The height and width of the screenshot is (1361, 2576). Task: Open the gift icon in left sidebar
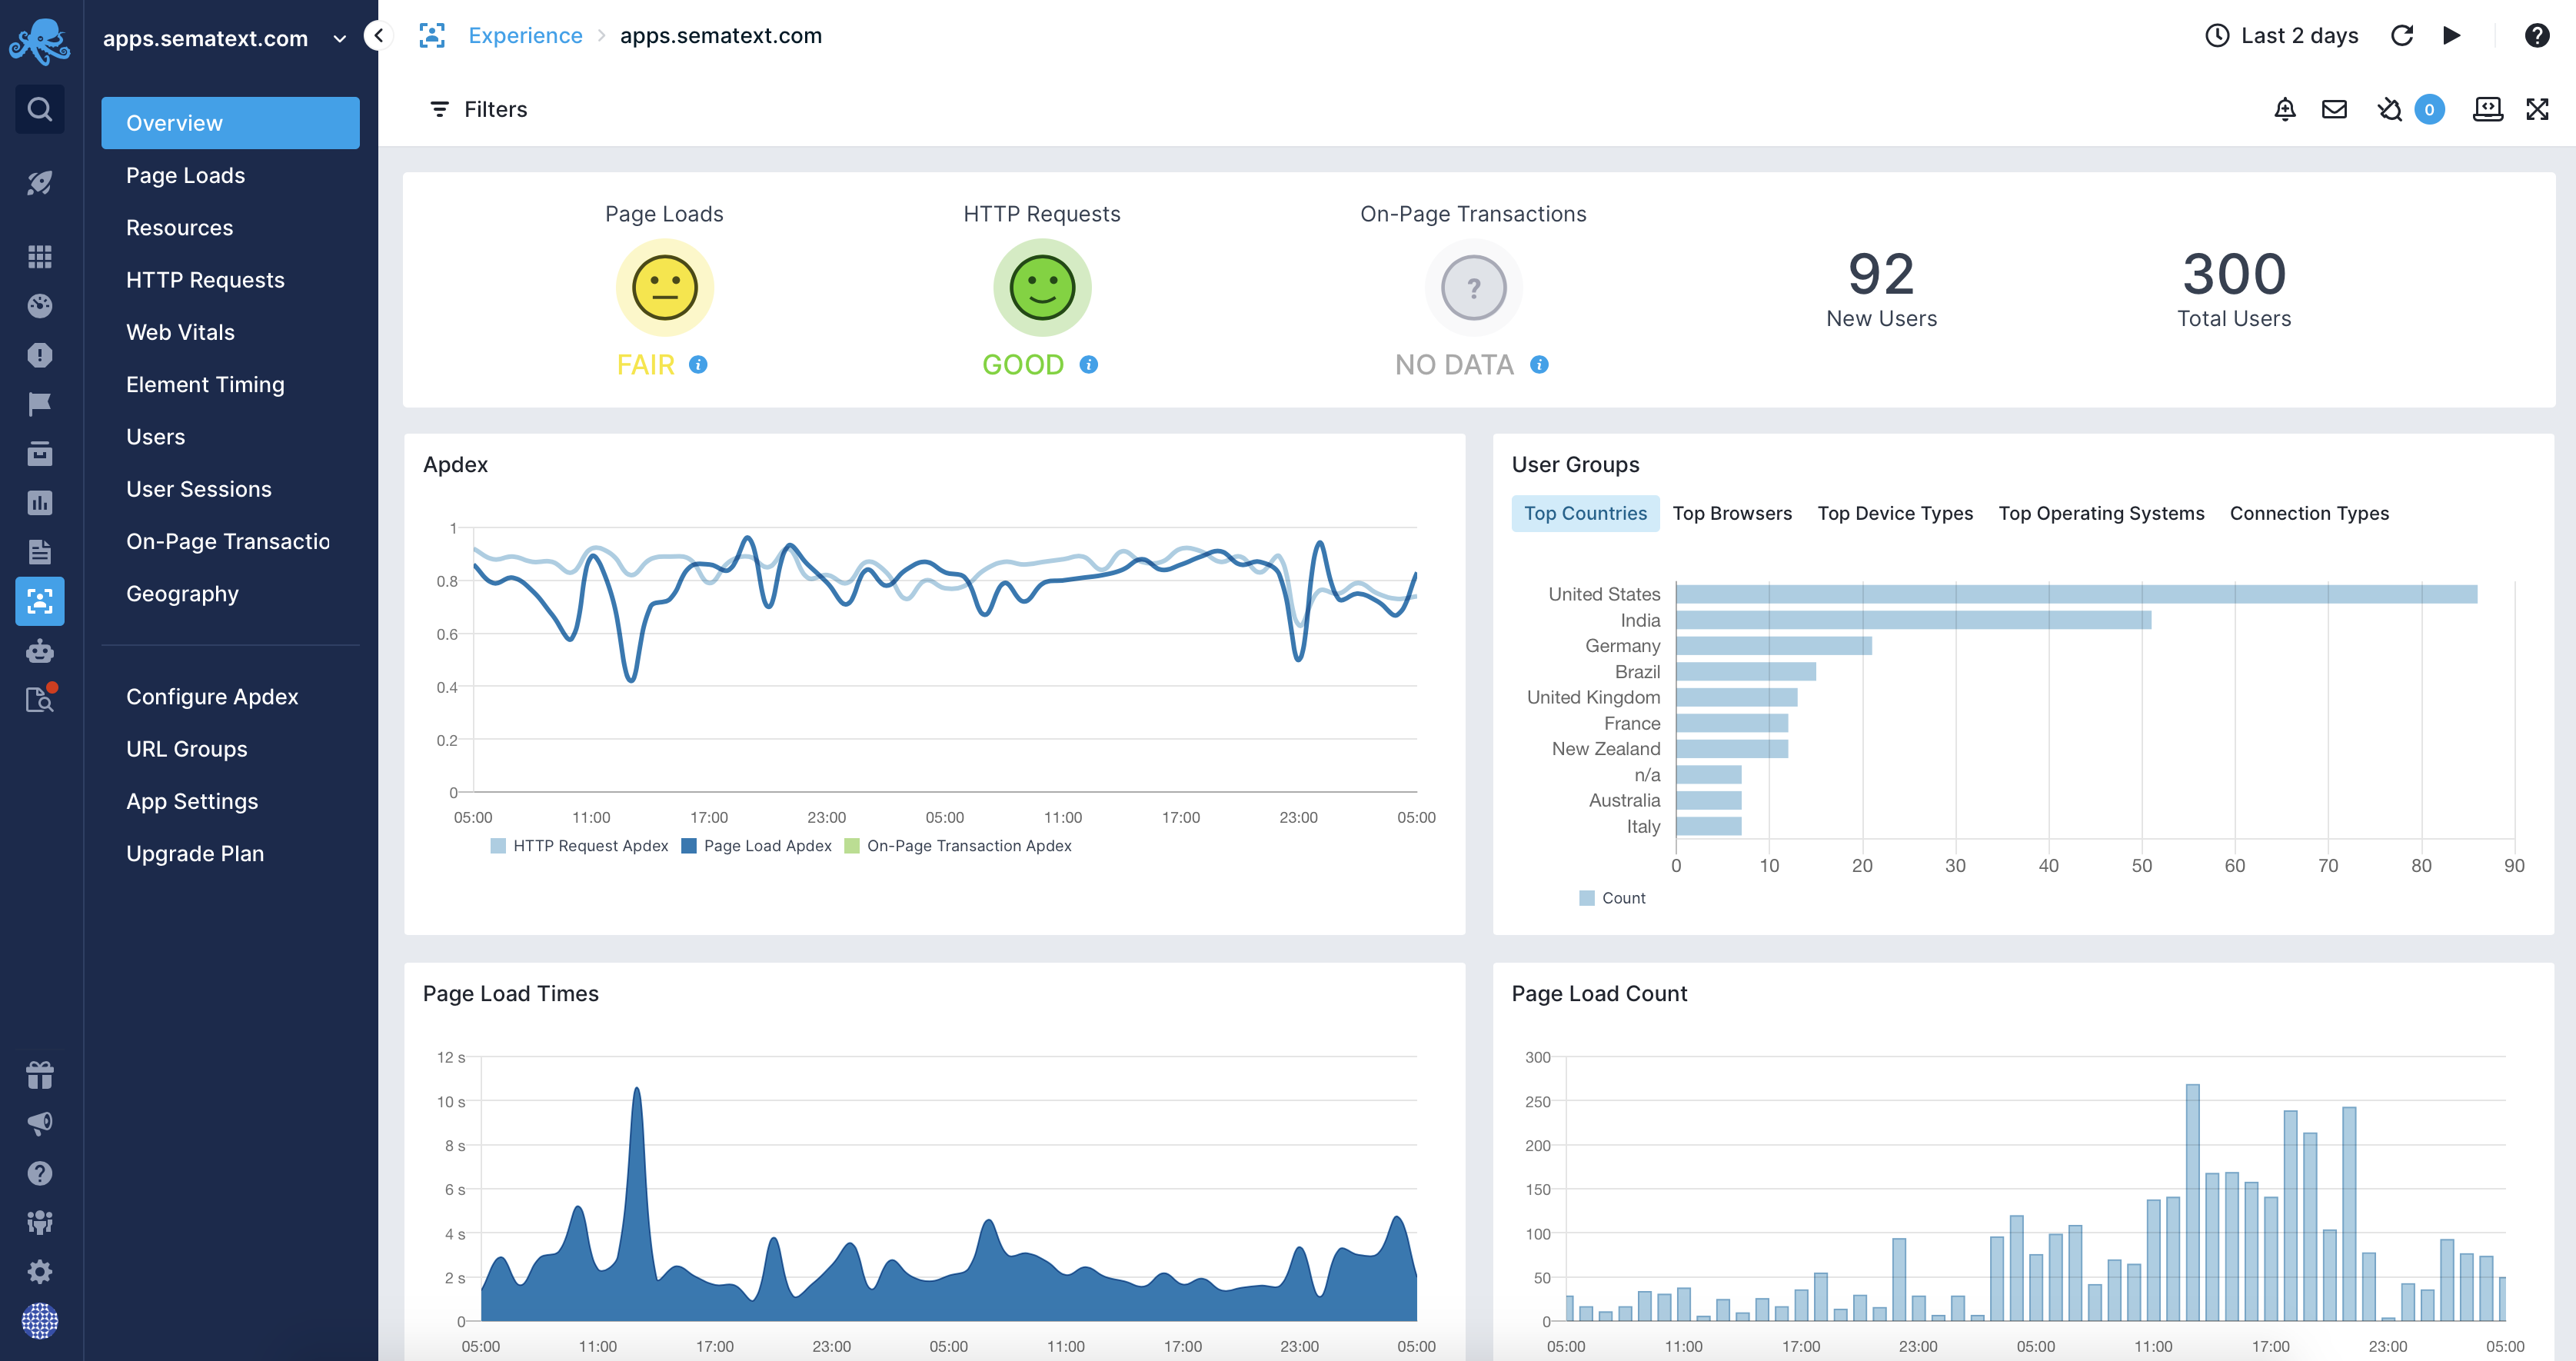(x=39, y=1075)
